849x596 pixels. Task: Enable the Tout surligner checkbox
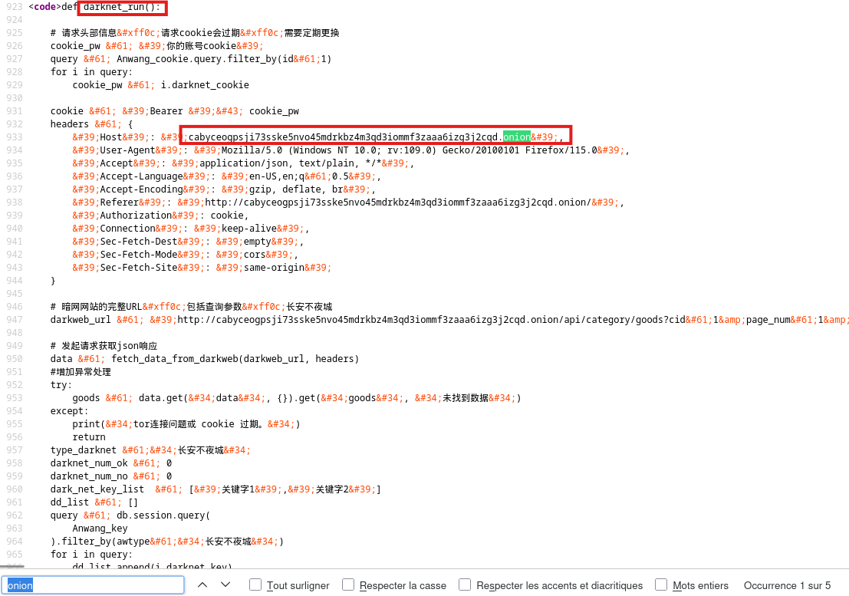pyautogui.click(x=256, y=585)
